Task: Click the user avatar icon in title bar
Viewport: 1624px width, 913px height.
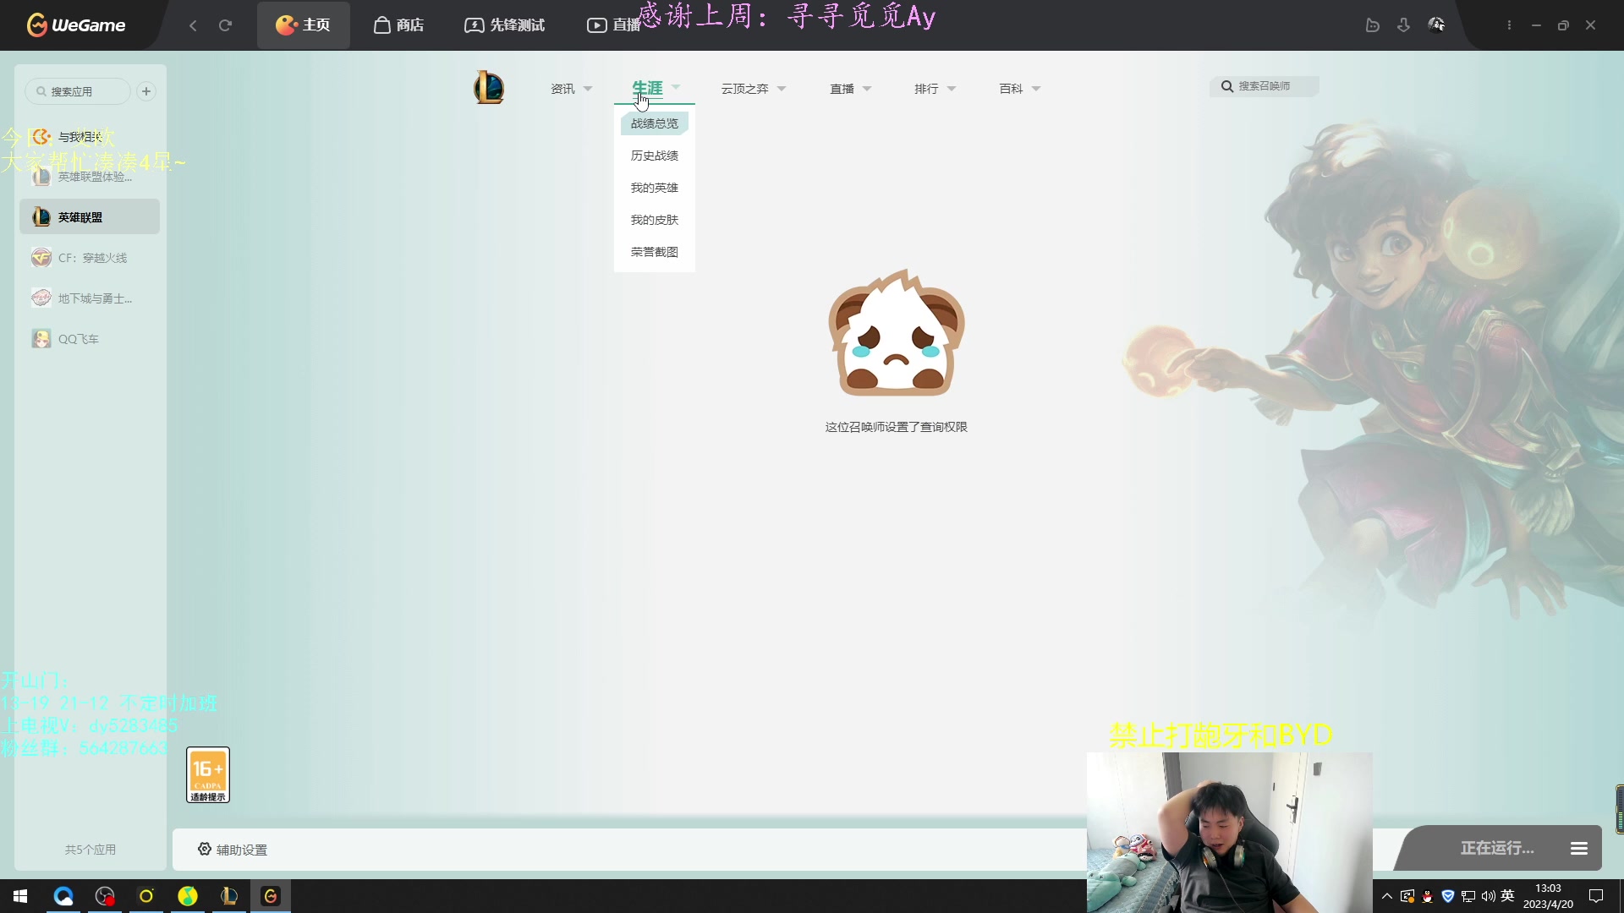Action: pos(1436,25)
